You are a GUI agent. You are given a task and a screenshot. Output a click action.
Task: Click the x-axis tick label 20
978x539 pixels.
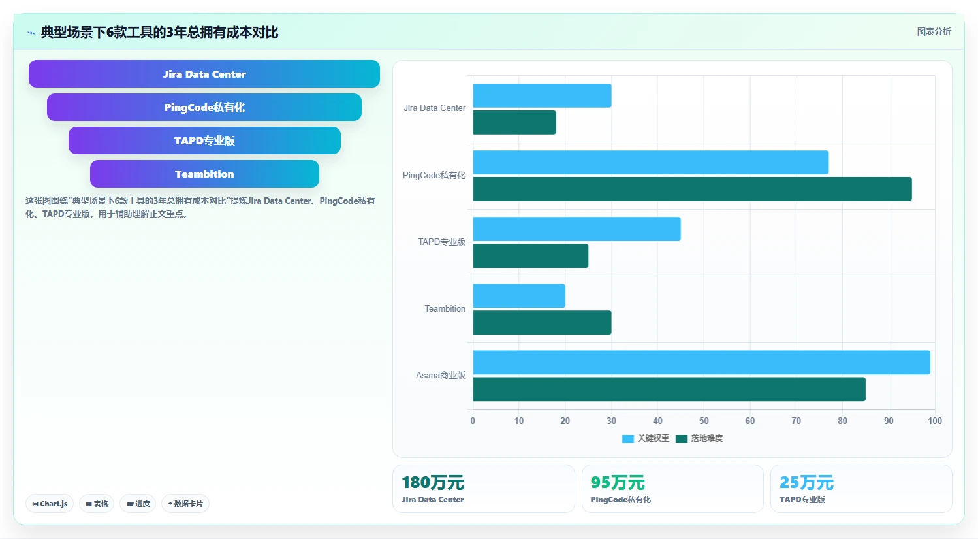(565, 421)
